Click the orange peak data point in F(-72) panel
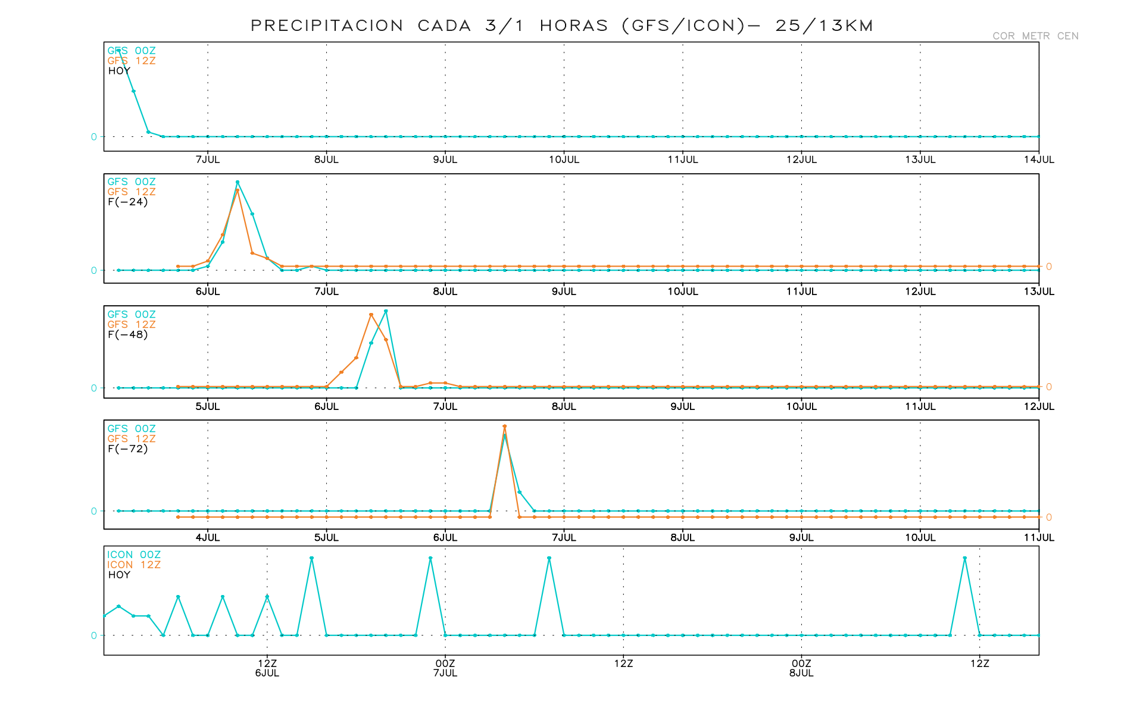Viewport: 1143px width, 714px height. coord(505,426)
